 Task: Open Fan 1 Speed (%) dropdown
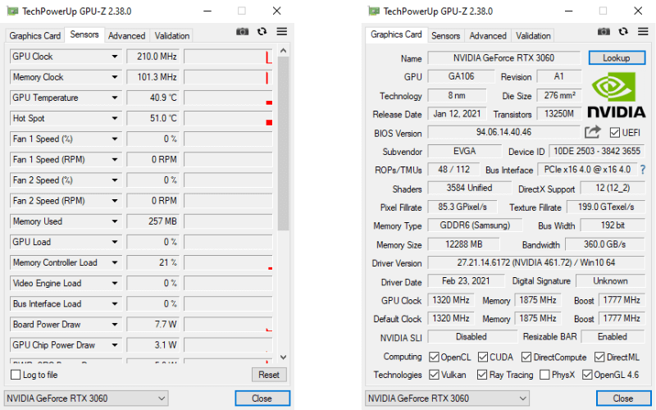click(114, 139)
